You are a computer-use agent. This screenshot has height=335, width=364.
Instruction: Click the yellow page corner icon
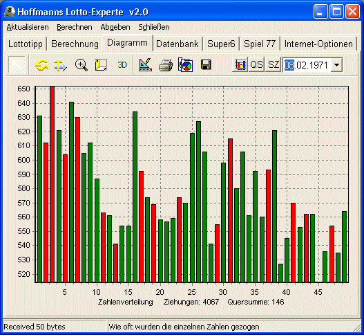tap(102, 65)
